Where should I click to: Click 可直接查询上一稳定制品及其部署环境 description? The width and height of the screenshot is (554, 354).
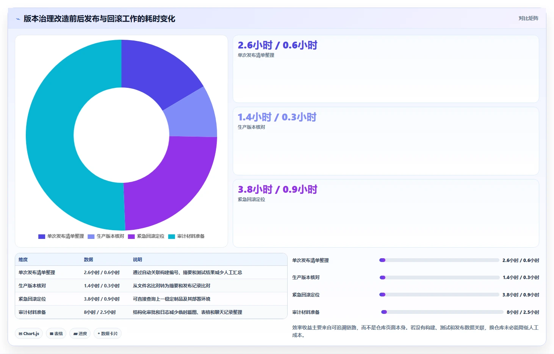[x=171, y=299]
